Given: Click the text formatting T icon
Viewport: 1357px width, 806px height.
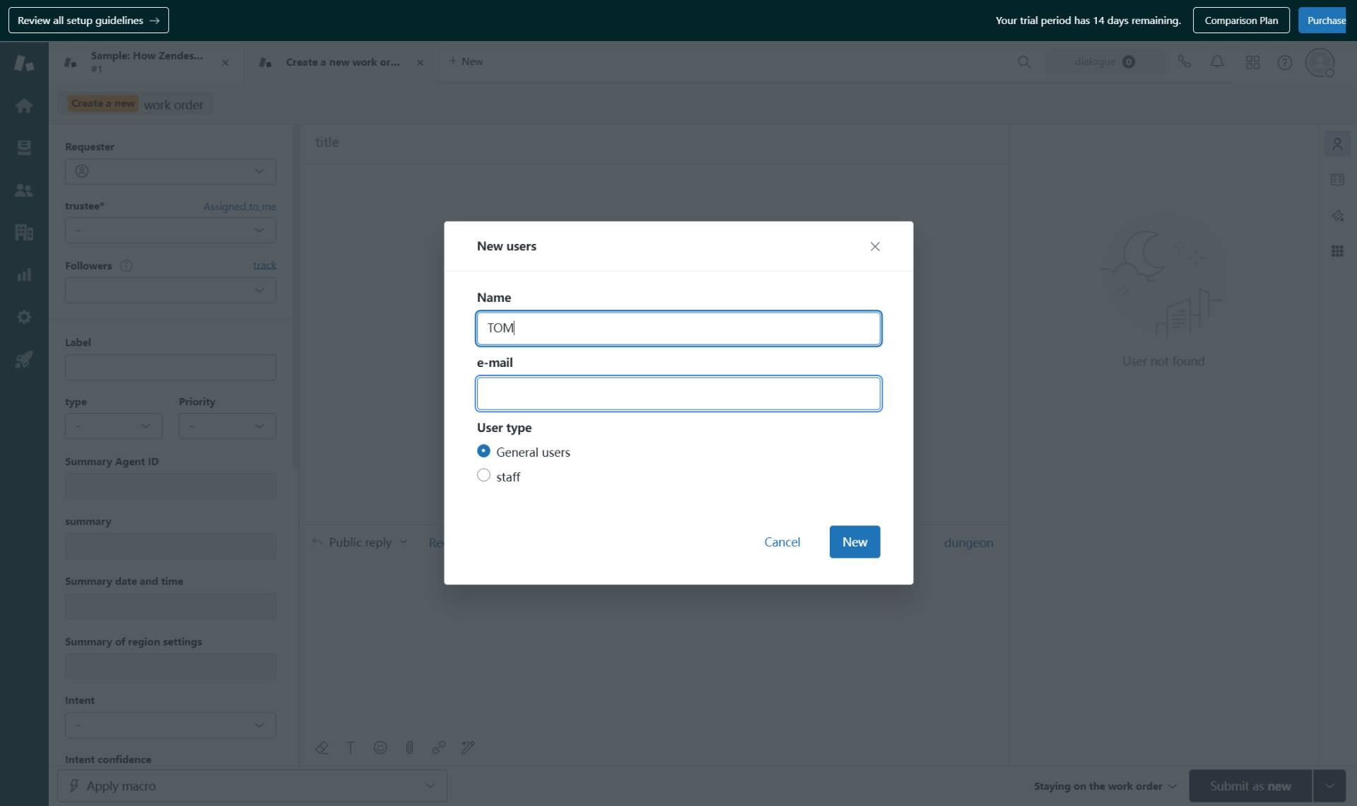Looking at the screenshot, I should click(351, 747).
